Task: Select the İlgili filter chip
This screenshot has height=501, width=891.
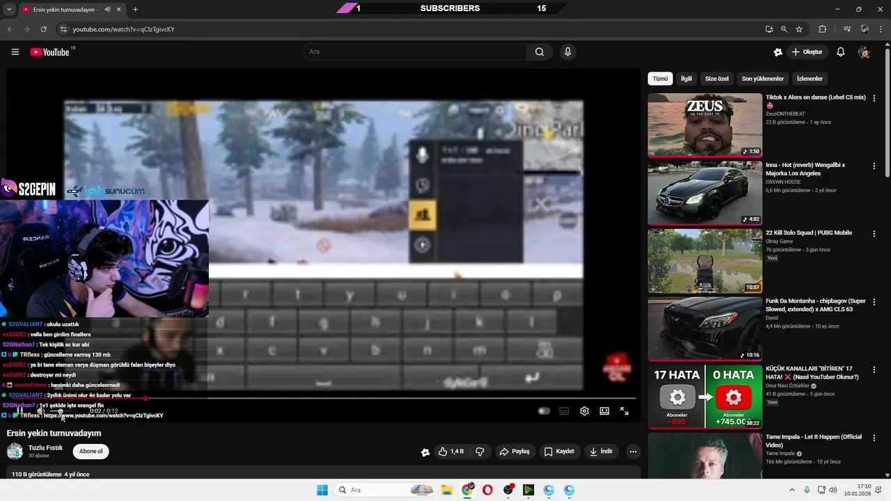Action: coord(686,79)
